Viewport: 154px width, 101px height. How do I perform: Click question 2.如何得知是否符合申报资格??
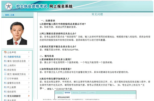55,69
